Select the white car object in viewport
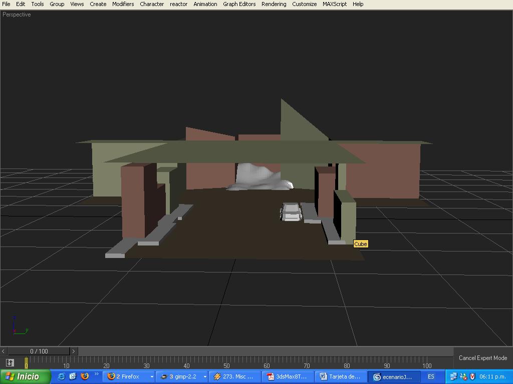This screenshot has width=513, height=384. (290, 211)
